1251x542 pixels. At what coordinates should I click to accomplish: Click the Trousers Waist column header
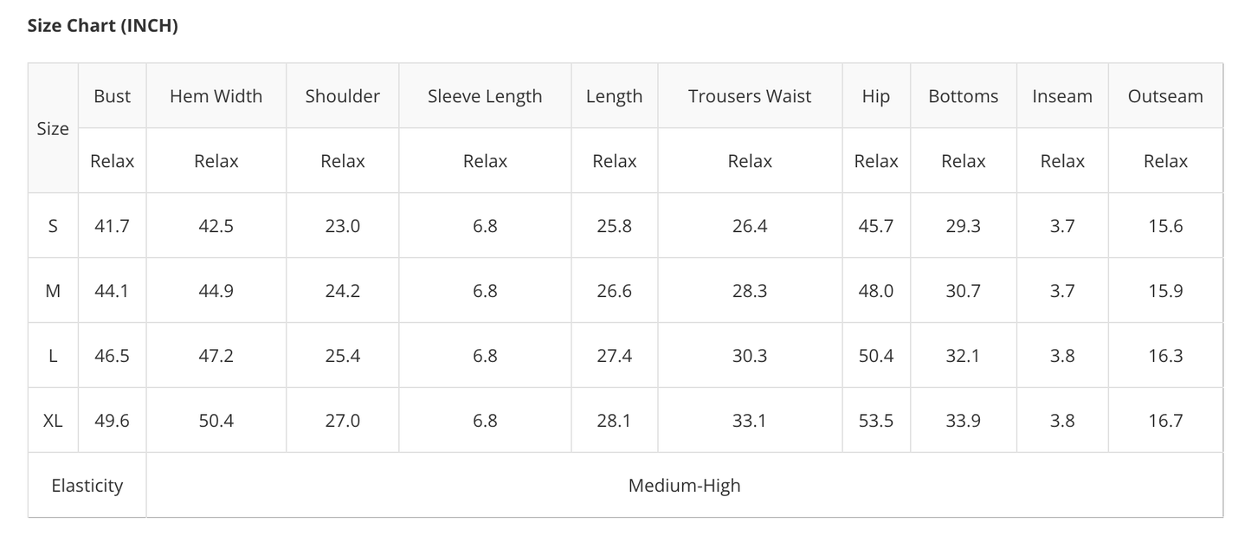pos(750,96)
